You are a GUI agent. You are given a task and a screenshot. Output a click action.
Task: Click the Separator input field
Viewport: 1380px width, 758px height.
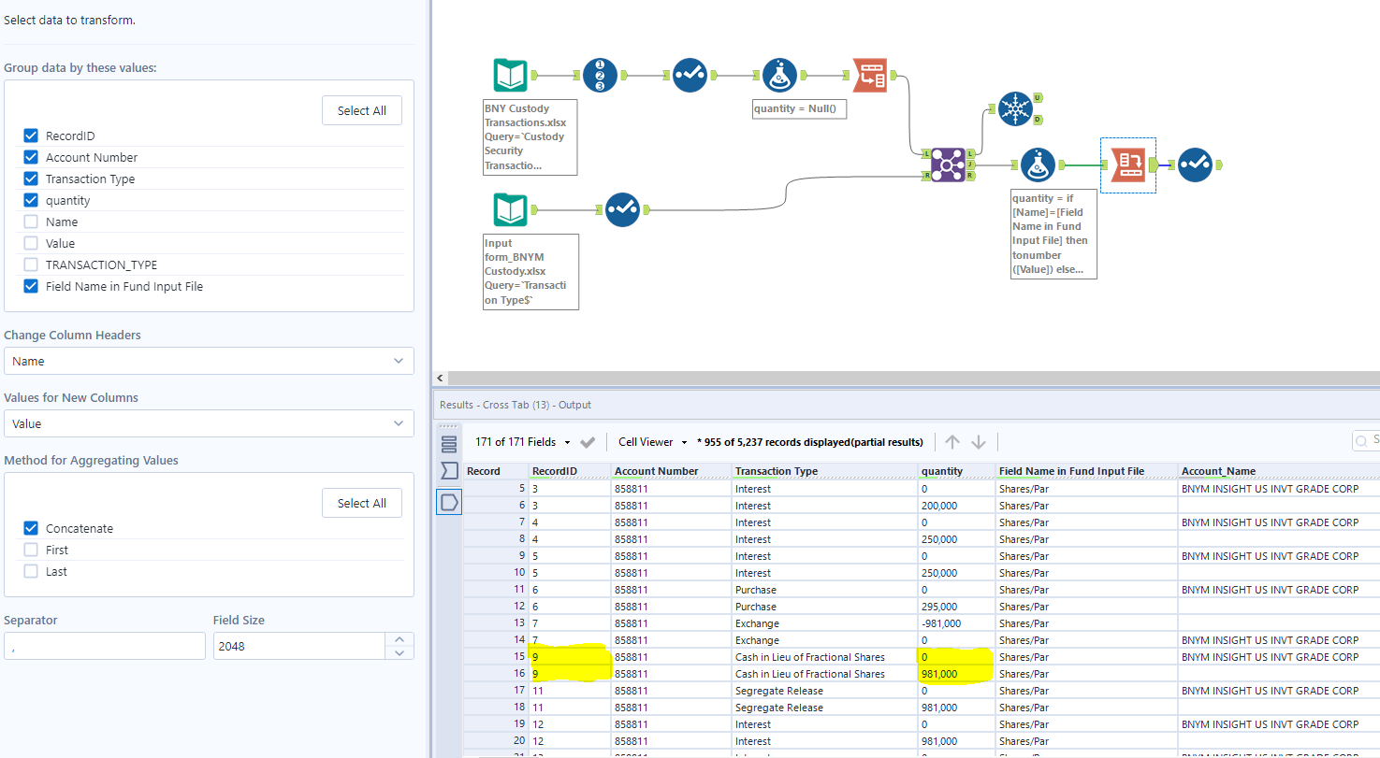(103, 645)
